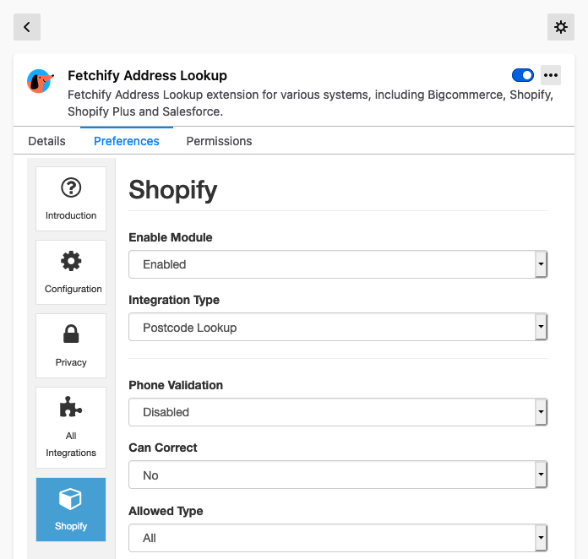Switch to the Permissions tab
The height and width of the screenshot is (559, 588).
tap(219, 141)
